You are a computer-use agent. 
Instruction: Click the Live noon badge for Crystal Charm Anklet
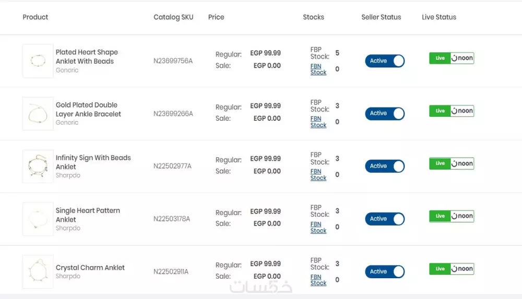point(452,269)
